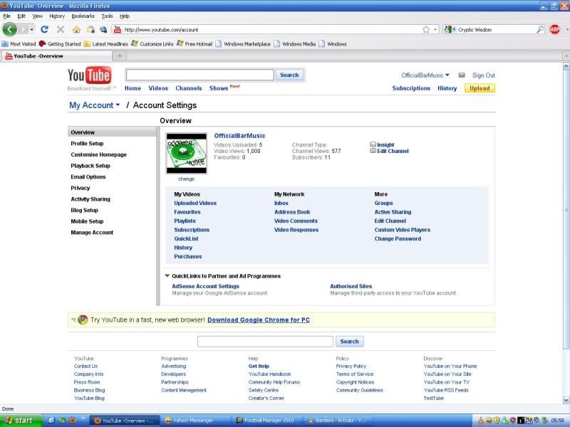This screenshot has width=570, height=427.
Task: Bookmark this page with the star icon
Action: 426,29
